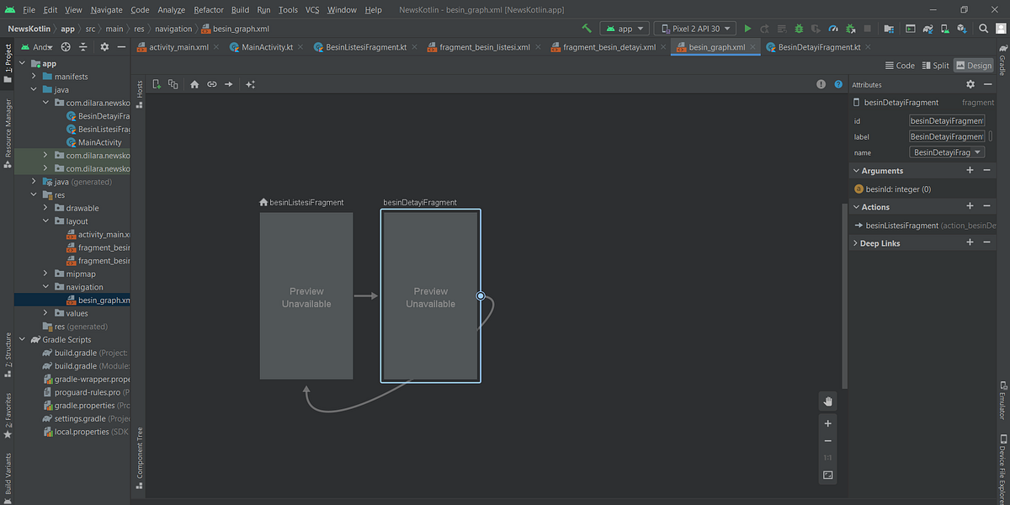Click the Auto Arrange sparkle icon
Image resolution: width=1010 pixels, height=505 pixels.
point(250,84)
